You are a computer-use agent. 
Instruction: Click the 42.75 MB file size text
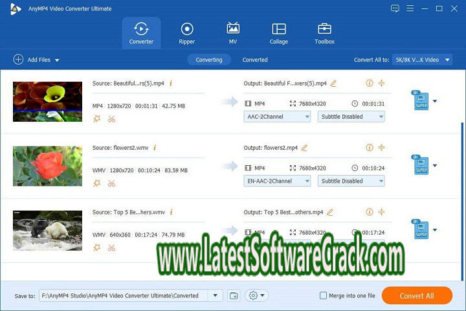pos(173,106)
